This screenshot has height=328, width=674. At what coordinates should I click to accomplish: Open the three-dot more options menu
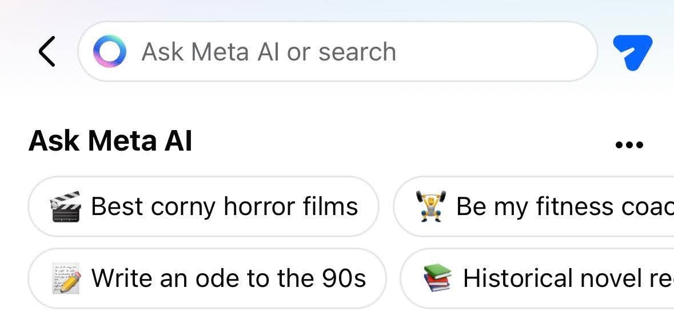click(629, 145)
